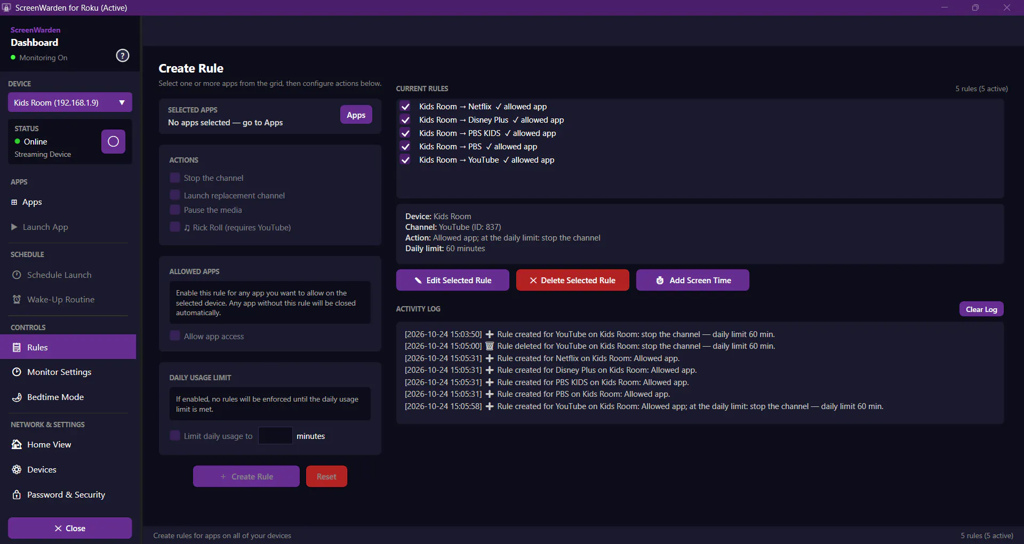Open the Kids Room device dropdown
This screenshot has height=544, width=1024.
click(x=70, y=102)
